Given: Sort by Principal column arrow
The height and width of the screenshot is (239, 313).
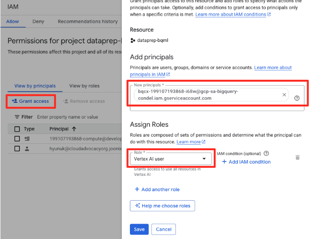Looking at the screenshot, I should point(74,129).
